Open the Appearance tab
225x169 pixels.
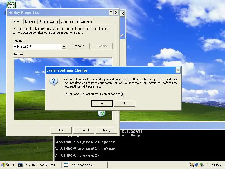point(69,22)
